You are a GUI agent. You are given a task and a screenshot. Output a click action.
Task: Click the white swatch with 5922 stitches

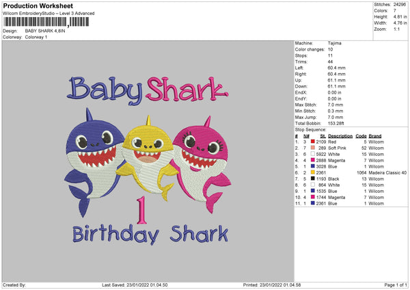coord(313,154)
